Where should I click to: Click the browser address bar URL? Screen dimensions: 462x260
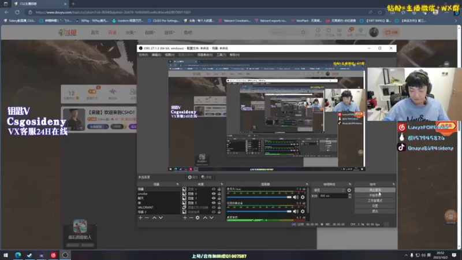pos(113,12)
